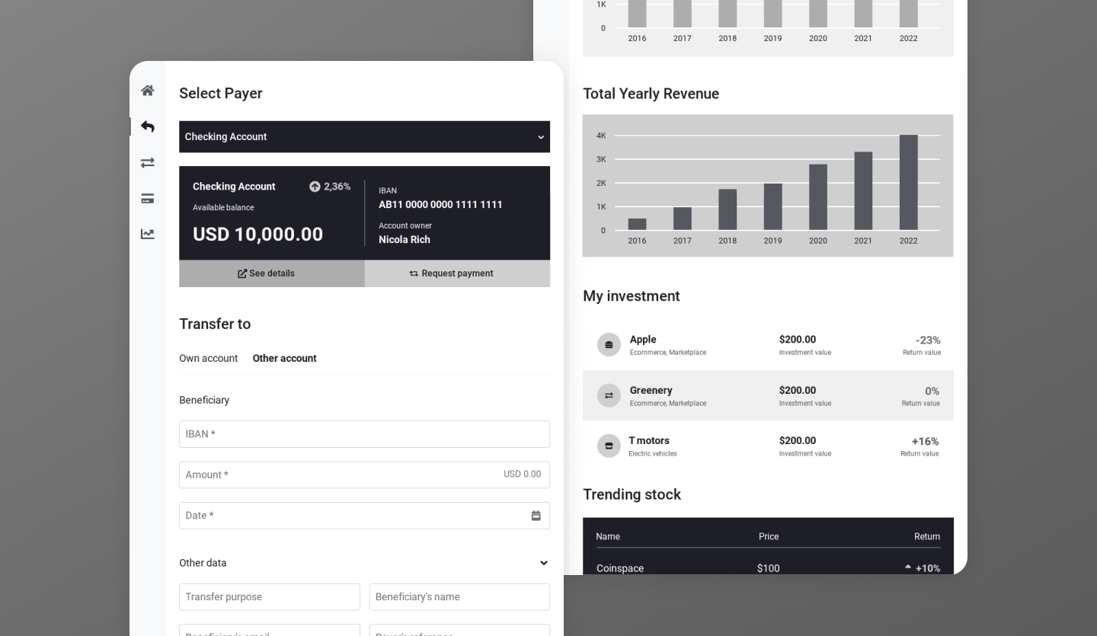Screen dimensions: 1097x636
Task: Click the Greenery exchange icon
Action: point(609,395)
